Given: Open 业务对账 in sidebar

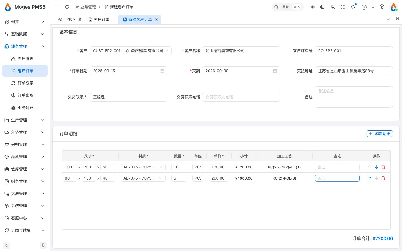Looking at the screenshot, I should [25, 108].
